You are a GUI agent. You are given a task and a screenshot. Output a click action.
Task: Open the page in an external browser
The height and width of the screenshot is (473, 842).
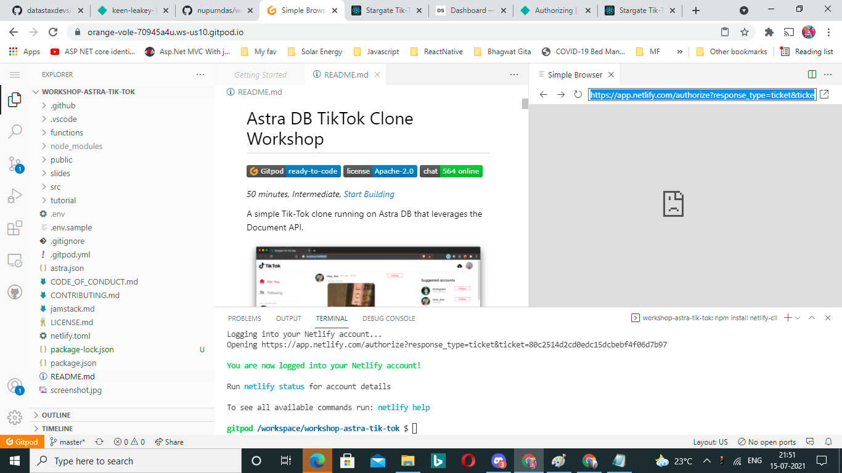825,95
